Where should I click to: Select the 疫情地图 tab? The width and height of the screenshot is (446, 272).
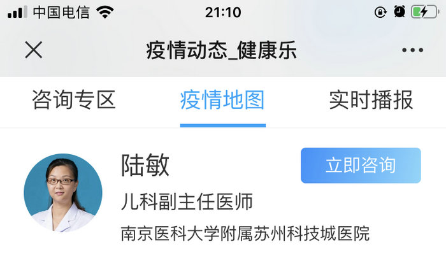pyautogui.click(x=223, y=100)
